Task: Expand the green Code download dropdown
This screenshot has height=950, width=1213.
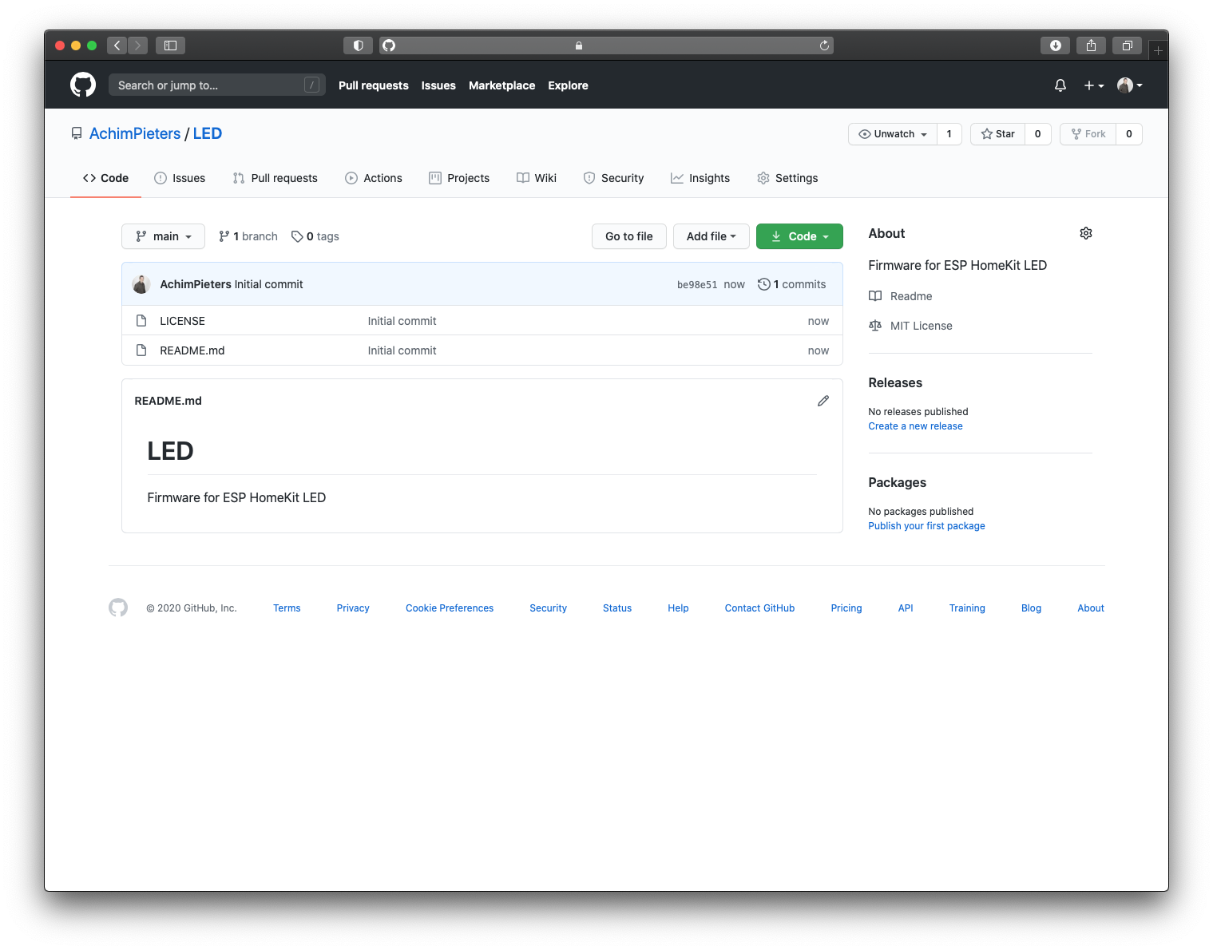Action: click(799, 236)
